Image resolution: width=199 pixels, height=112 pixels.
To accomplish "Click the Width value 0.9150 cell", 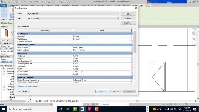I will tap(102, 69).
